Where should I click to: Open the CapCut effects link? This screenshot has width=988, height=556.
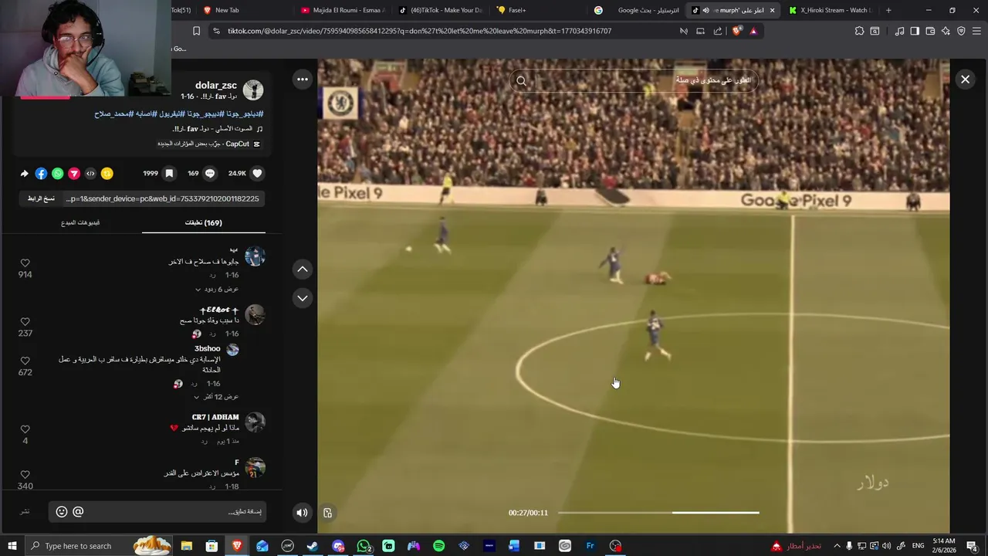(208, 144)
